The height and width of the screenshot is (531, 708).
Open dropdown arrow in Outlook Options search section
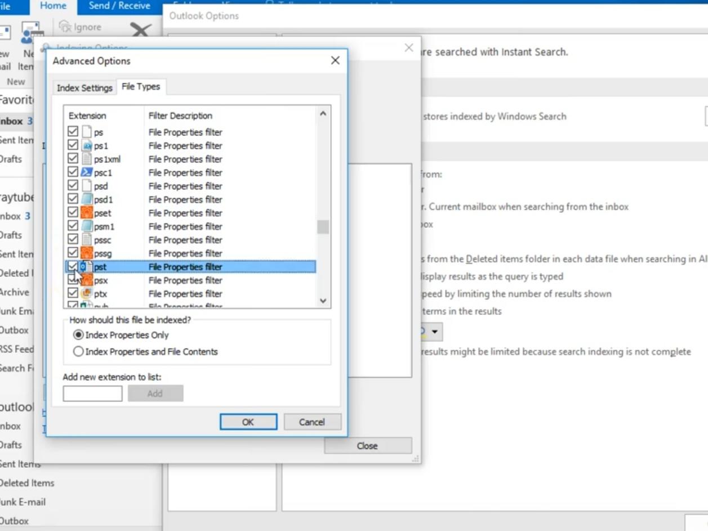[434, 332]
